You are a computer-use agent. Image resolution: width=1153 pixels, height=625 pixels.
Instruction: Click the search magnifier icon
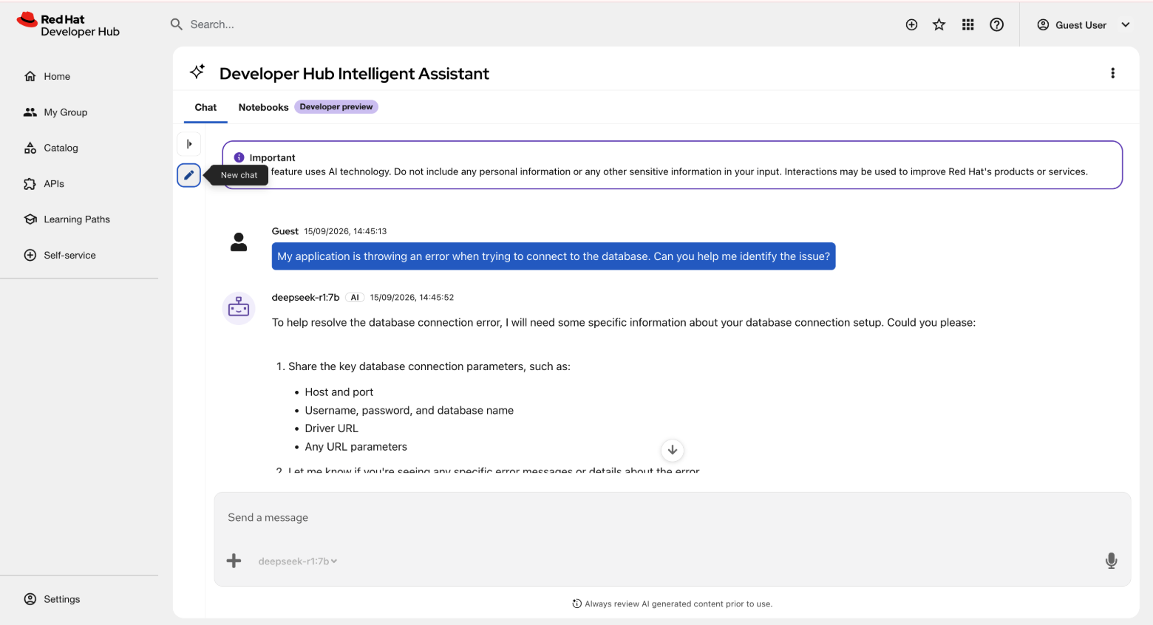tap(177, 24)
